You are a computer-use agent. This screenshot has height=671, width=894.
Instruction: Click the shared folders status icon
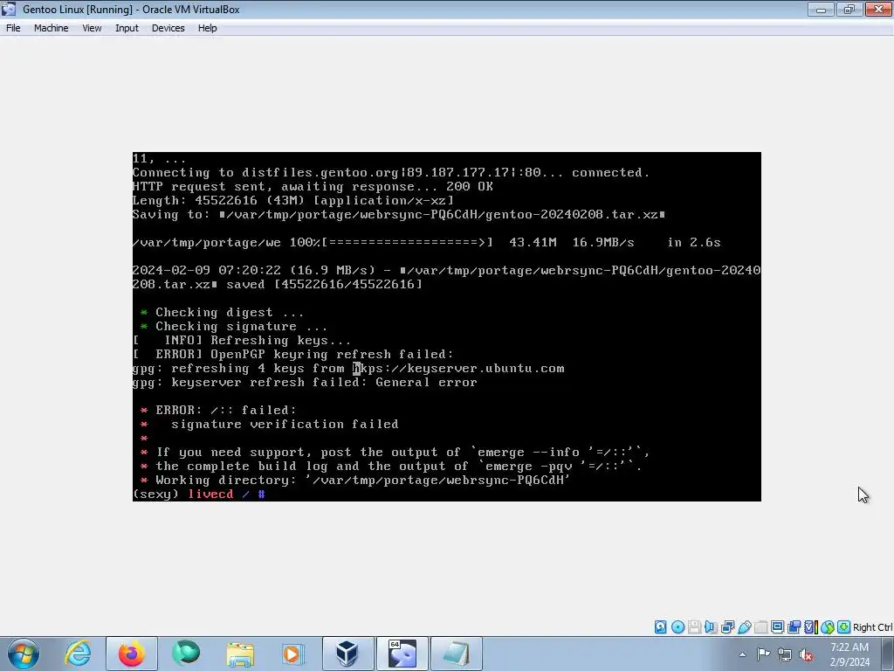click(x=760, y=627)
